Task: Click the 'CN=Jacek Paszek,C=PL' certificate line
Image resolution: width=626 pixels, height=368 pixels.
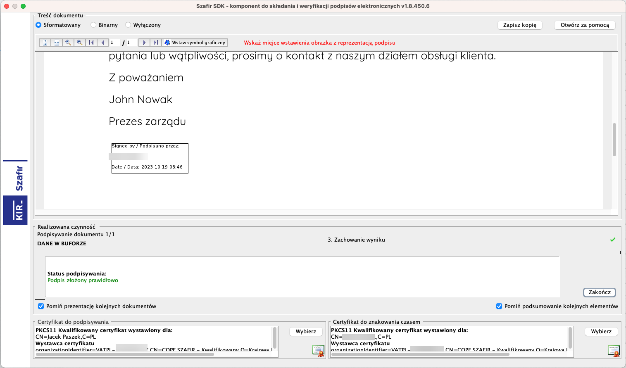Action: point(66,337)
